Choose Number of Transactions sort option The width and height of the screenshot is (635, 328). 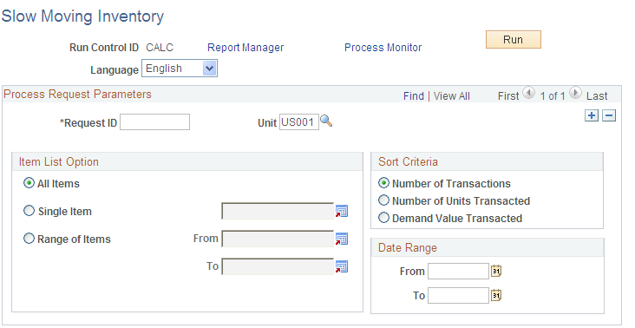click(383, 183)
